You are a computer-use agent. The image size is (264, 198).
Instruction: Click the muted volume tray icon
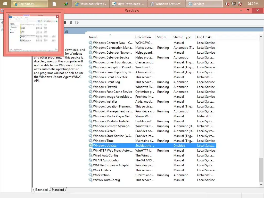tap(227, 4)
